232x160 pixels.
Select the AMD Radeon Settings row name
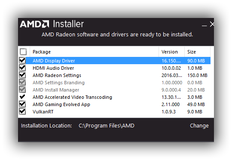(57, 75)
